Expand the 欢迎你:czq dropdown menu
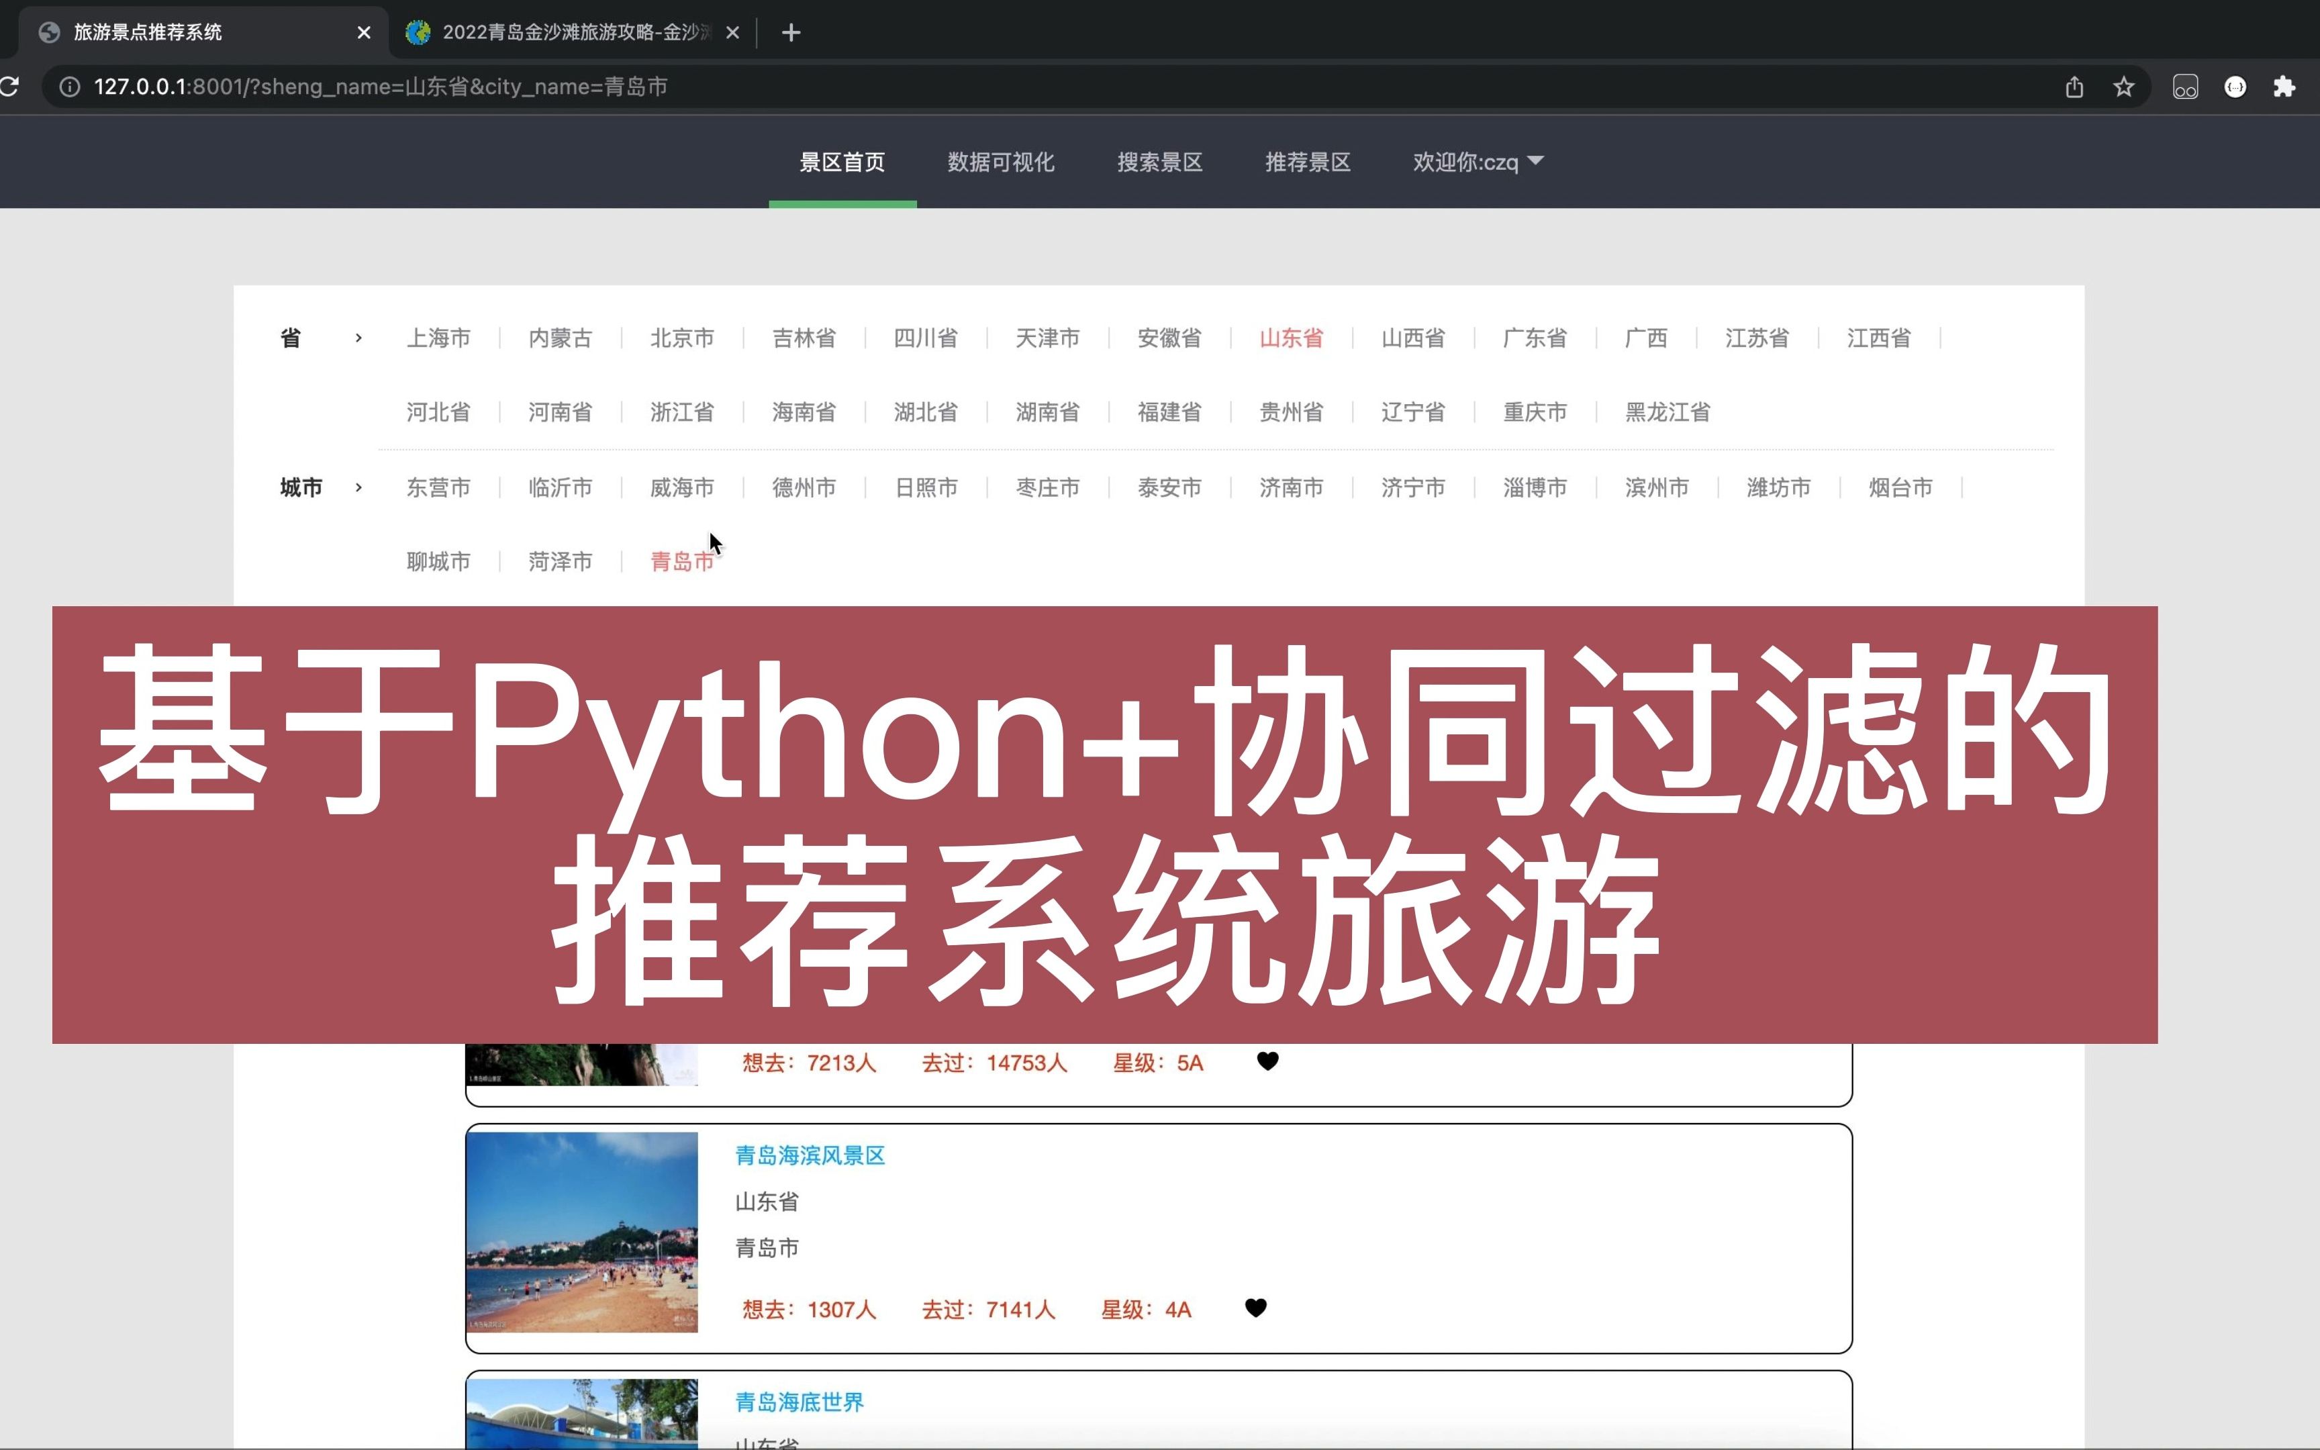Viewport: 2320px width, 1450px height. (x=1478, y=162)
